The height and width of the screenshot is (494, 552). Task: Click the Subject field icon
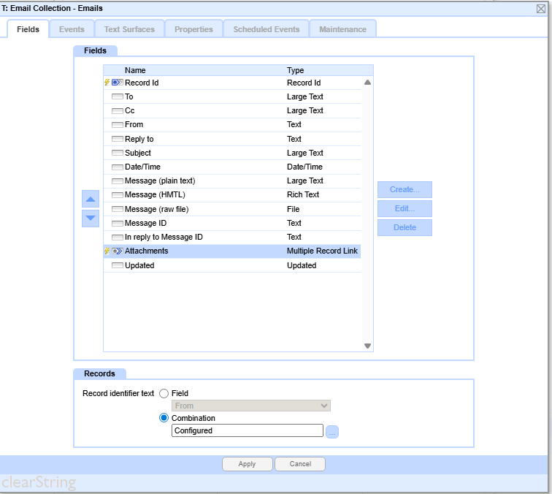pyautogui.click(x=117, y=153)
